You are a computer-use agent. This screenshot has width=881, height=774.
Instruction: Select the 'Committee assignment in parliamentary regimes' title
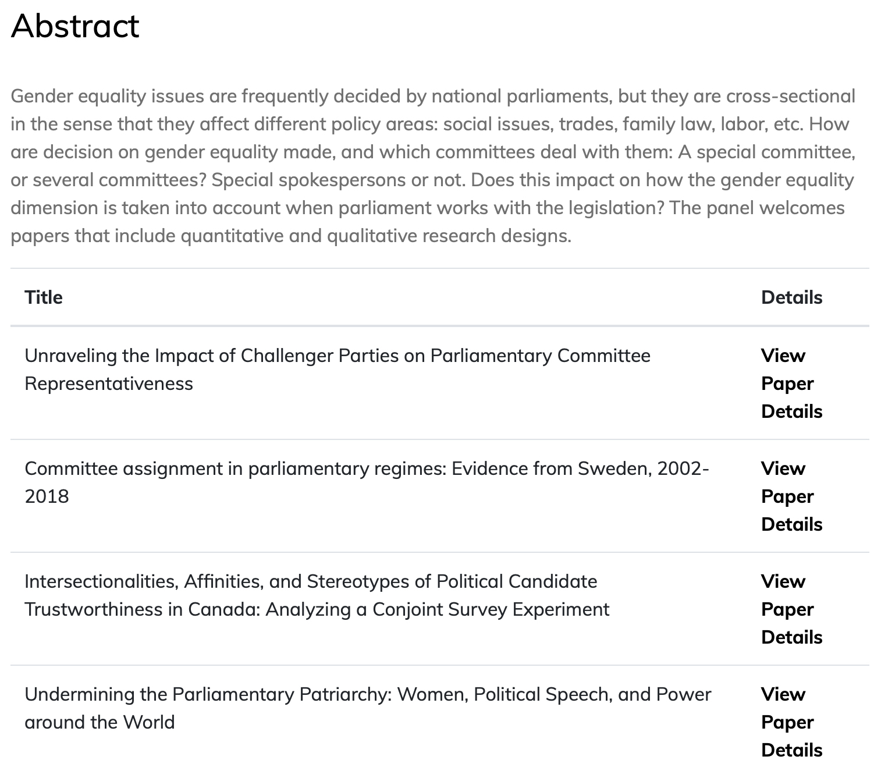[366, 468]
